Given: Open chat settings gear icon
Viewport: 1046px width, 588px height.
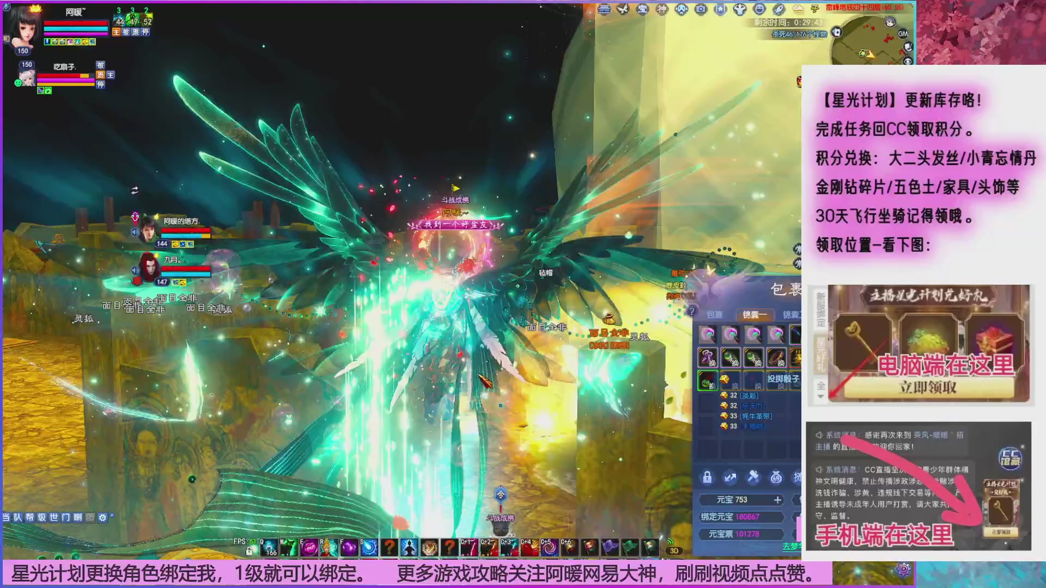Looking at the screenshot, I should (x=102, y=517).
